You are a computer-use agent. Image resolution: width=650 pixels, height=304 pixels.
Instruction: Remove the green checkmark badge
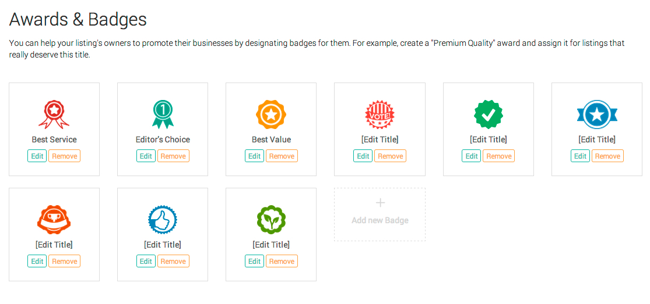coord(498,156)
